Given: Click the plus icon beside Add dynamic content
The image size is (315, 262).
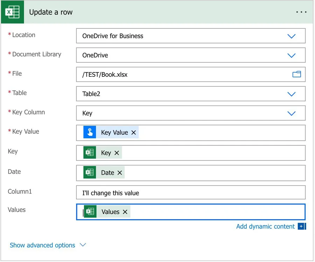Looking at the screenshot, I should (301, 226).
